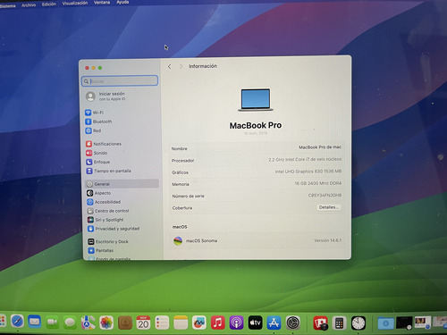Open Reminders from the Dock
The image size is (447, 335).
[162, 322]
